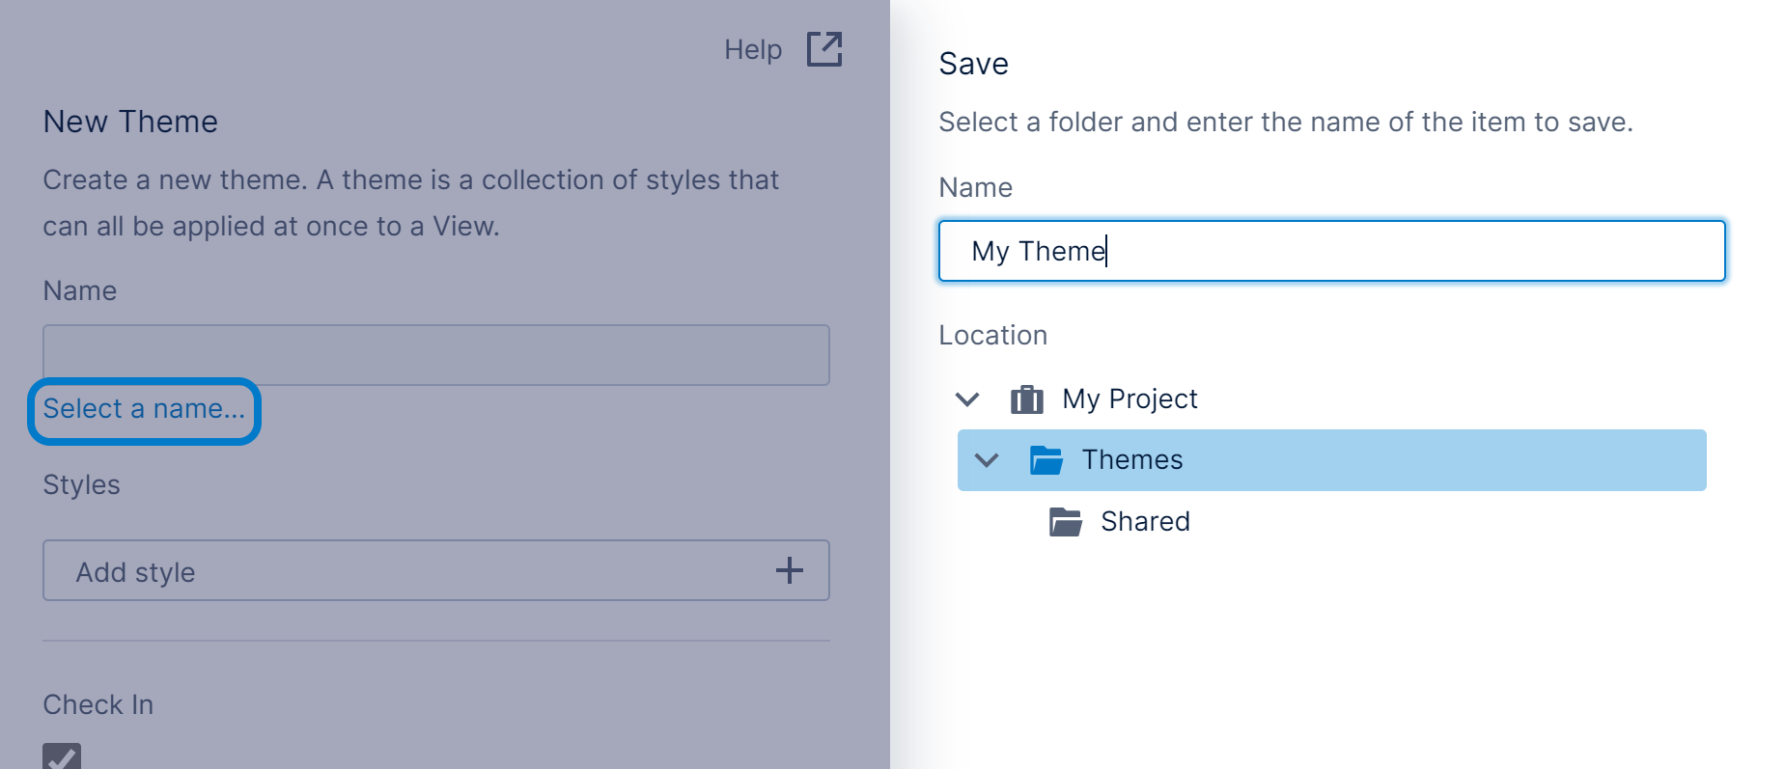
Task: Collapse the Themes folder chevron
Action: tap(987, 460)
